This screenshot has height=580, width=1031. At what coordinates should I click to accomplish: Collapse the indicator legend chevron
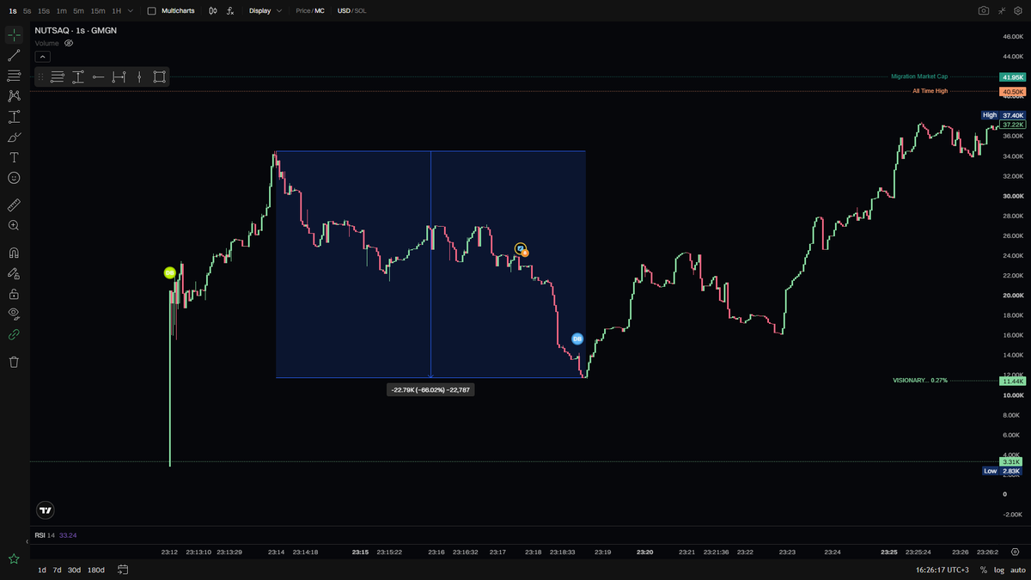[42, 57]
